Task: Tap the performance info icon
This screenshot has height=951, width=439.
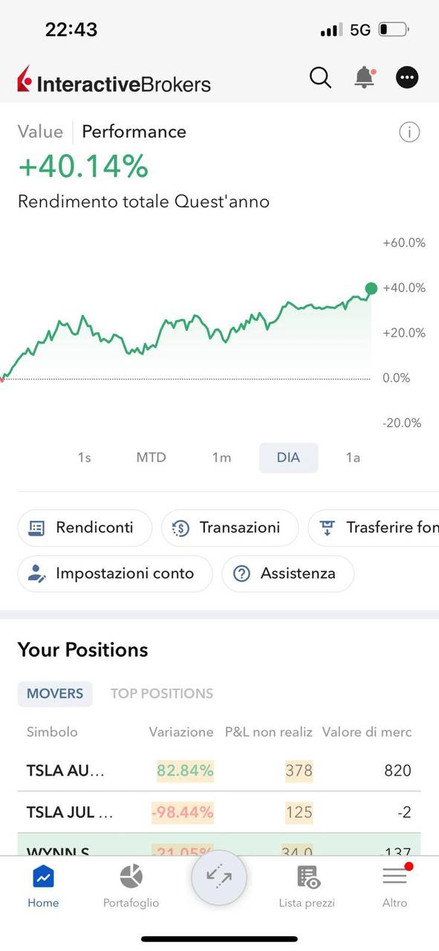Action: [409, 132]
